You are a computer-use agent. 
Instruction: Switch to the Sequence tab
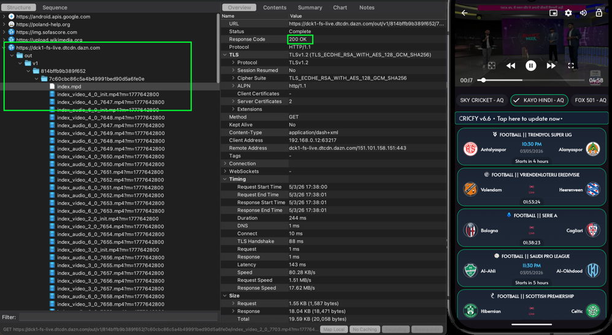pos(55,7)
